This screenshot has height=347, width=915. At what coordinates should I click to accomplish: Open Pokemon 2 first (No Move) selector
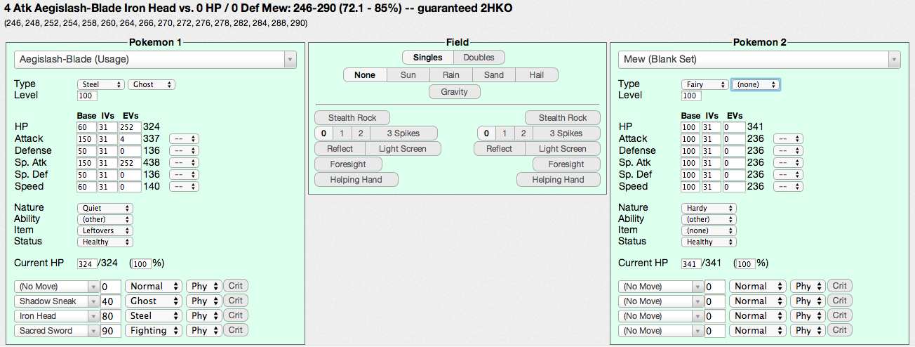click(x=661, y=287)
